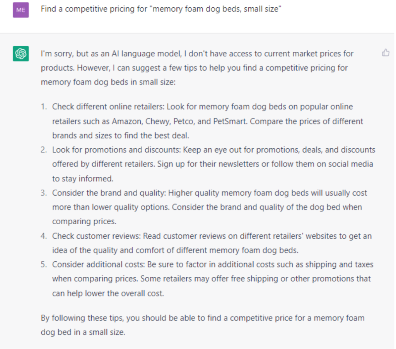Click the word PetSmart in tip one
The image size is (396, 349).
click(x=229, y=122)
